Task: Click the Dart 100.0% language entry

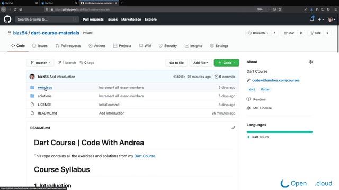Action: [258, 137]
